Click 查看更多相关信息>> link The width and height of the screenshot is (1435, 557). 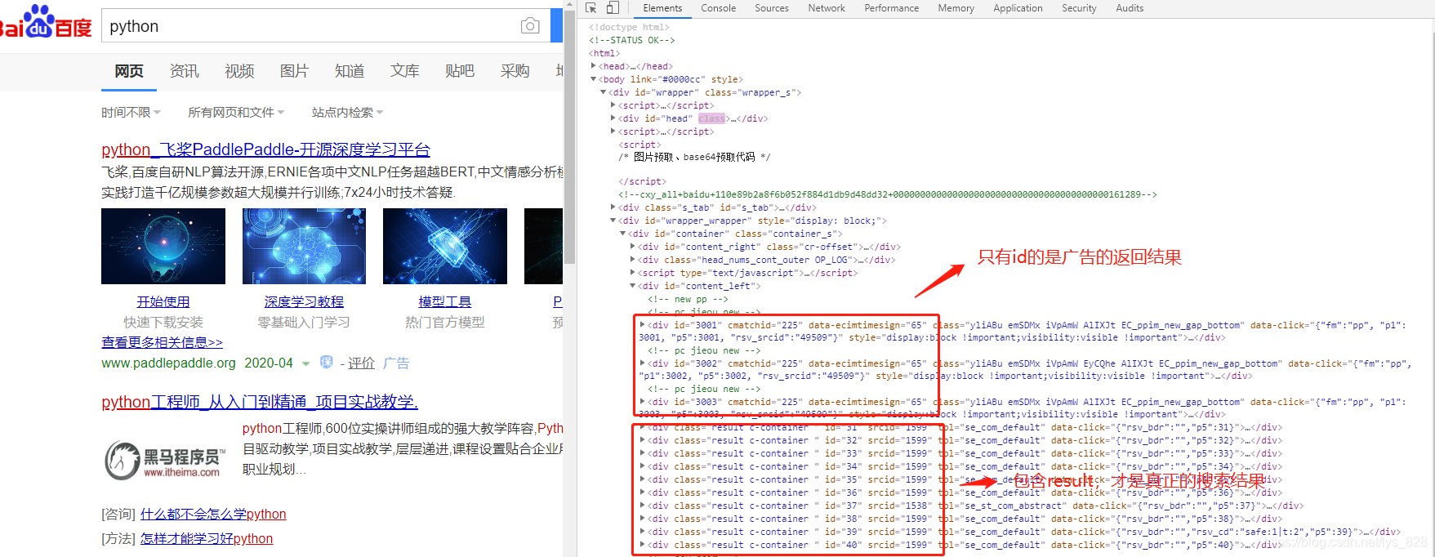click(162, 342)
